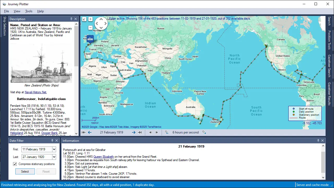Jump to the first position of the route
This screenshot has height=188, width=334.
click(x=84, y=132)
